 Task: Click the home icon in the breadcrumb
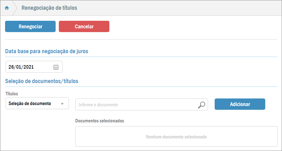[7, 8]
